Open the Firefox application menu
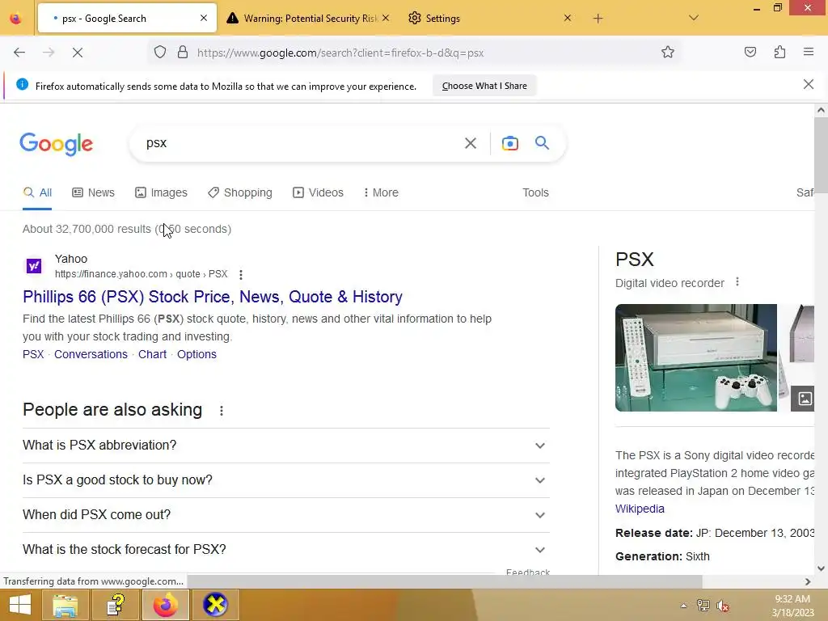828x621 pixels. pos(808,52)
